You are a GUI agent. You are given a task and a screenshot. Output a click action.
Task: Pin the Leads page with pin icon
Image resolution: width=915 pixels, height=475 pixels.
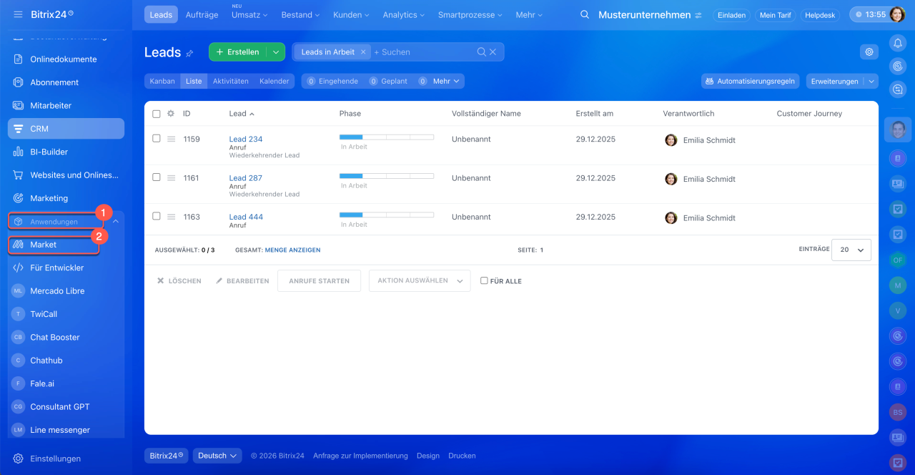[x=189, y=53]
